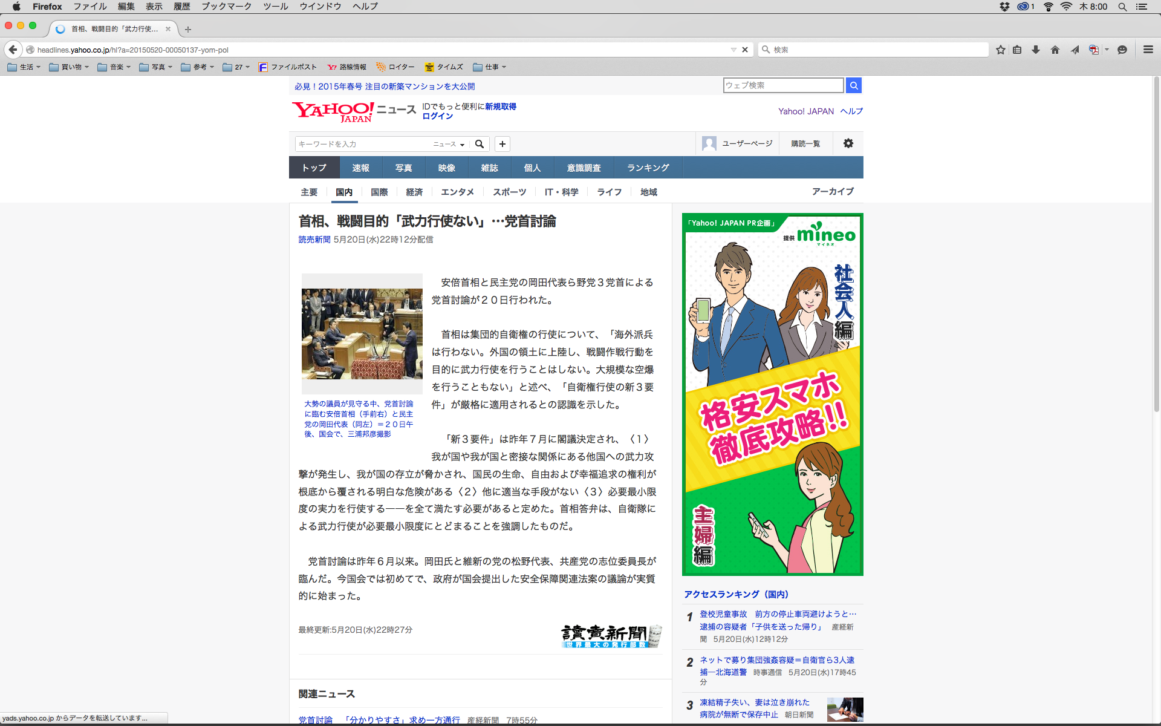The image size is (1161, 726).
Task: Click article photo thumbnail of debate
Action: (362, 333)
